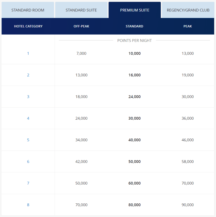This screenshot has width=216, height=217.
Task: Select the hotel category 6 link
Action: [x=28, y=162]
